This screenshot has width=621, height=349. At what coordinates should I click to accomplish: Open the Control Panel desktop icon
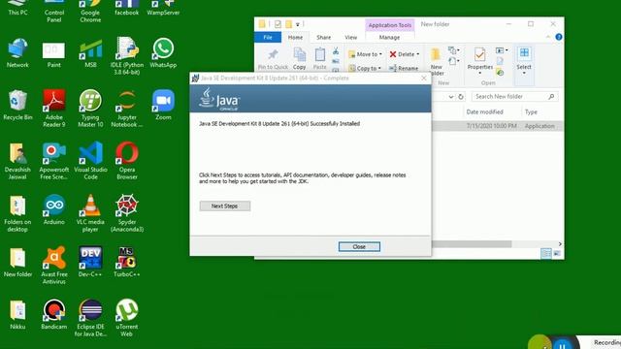tap(54, 11)
